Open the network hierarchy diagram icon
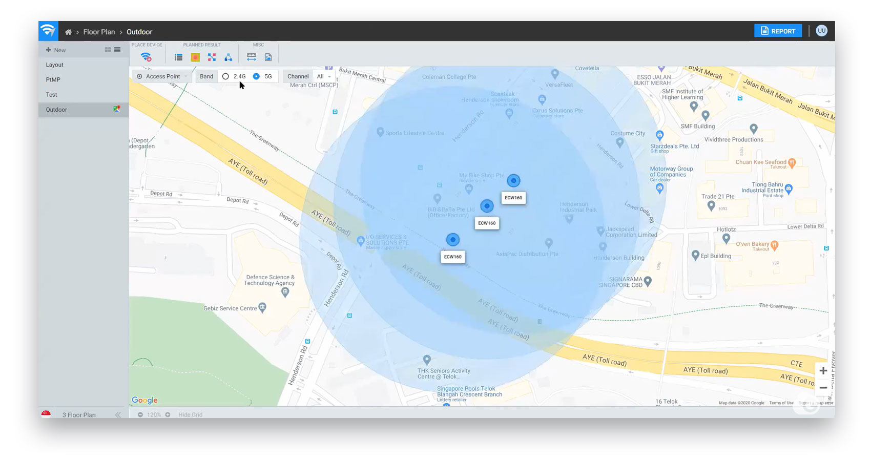 (x=229, y=57)
